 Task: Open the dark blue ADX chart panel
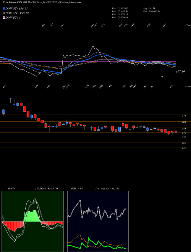coord(98,221)
